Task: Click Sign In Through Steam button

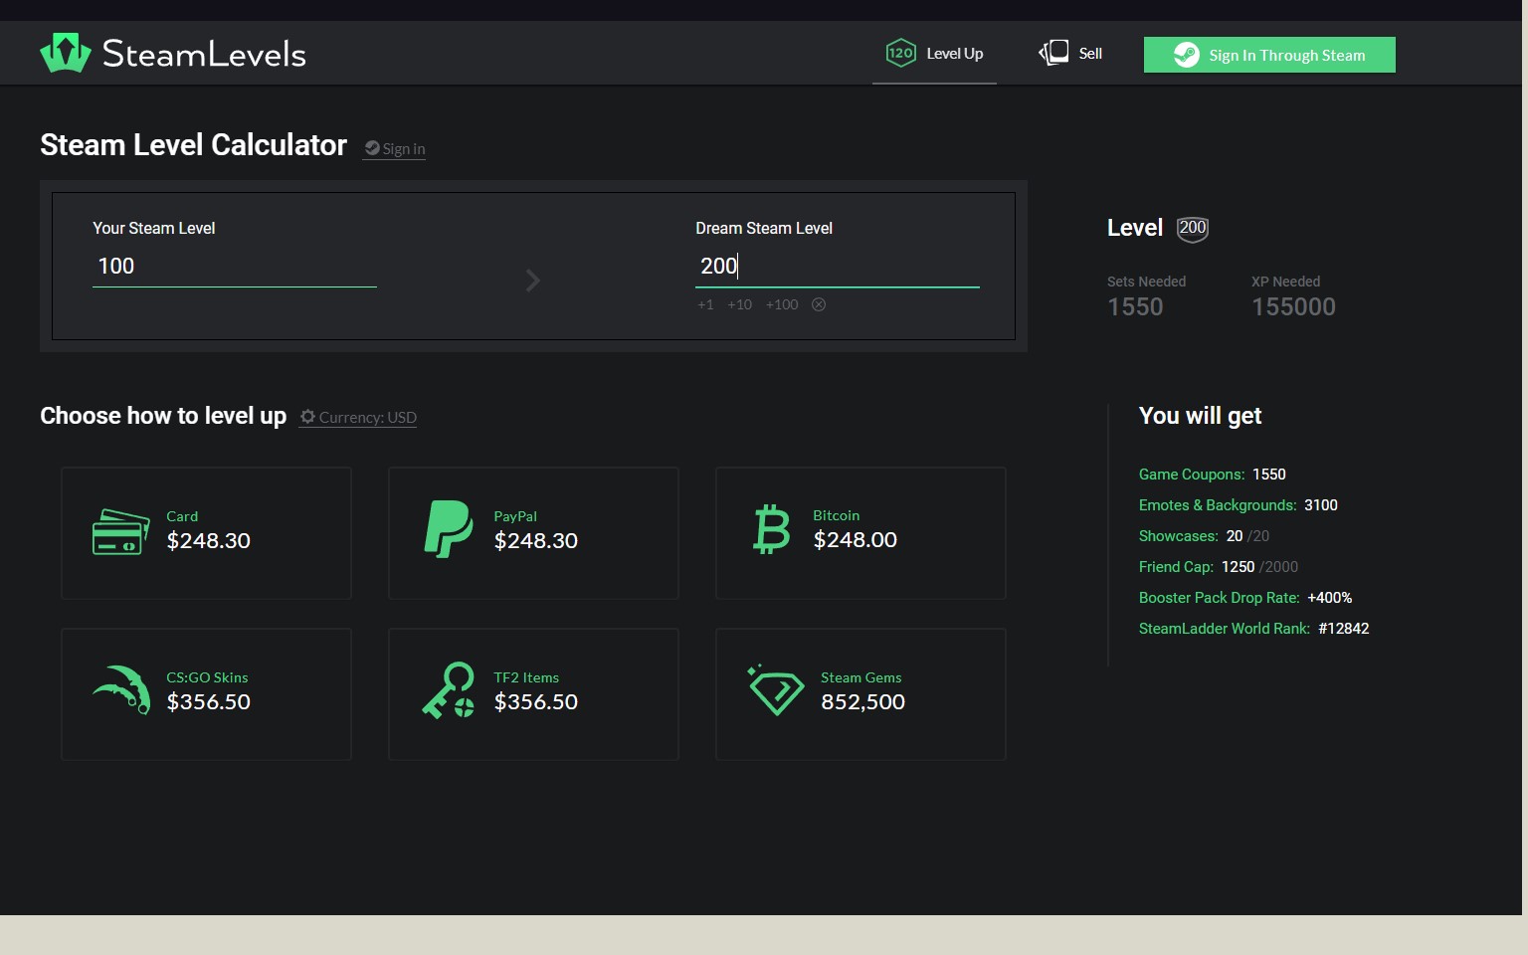Action: click(x=1269, y=55)
